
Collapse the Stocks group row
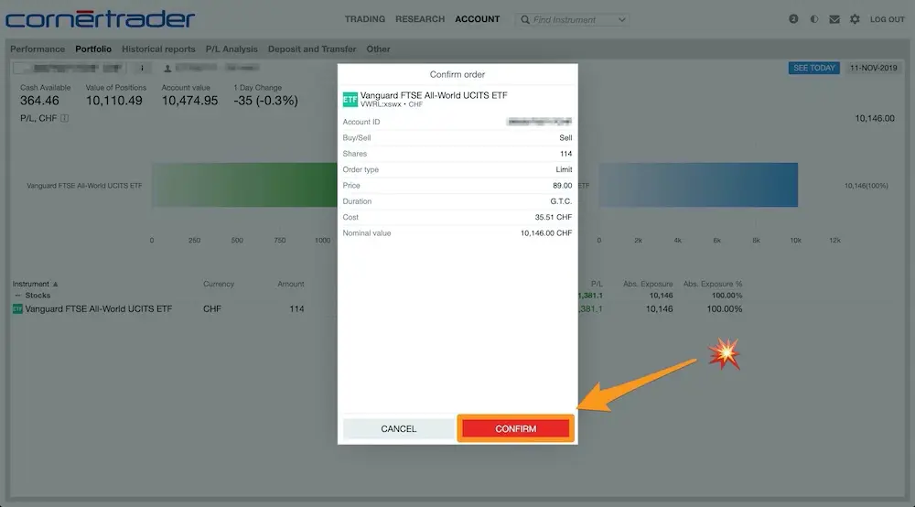17,296
